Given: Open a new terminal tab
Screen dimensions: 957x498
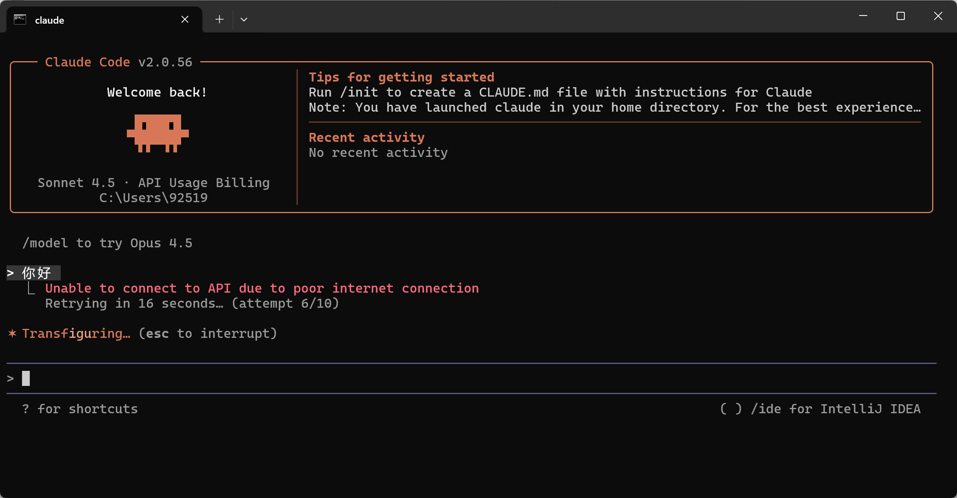Looking at the screenshot, I should [x=219, y=20].
